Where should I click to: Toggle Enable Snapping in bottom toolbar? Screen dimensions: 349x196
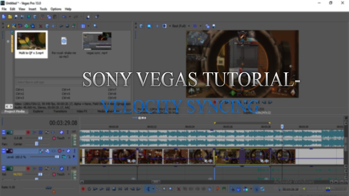[x=233, y=189]
